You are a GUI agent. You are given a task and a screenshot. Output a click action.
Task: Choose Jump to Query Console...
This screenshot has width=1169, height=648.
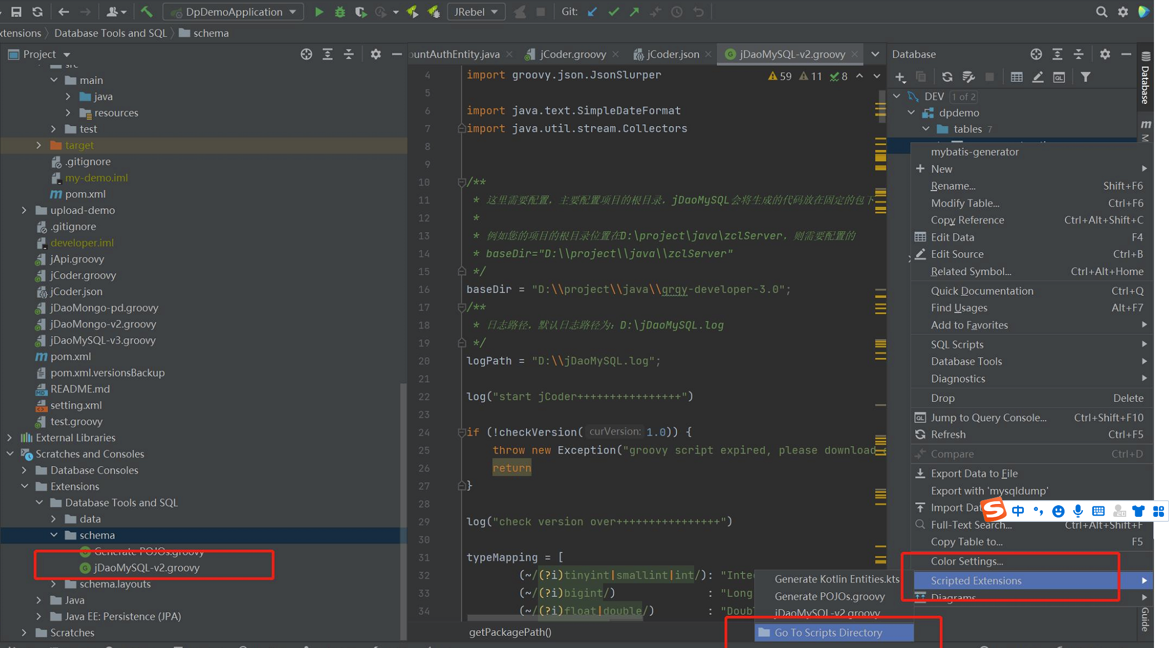1031,417
